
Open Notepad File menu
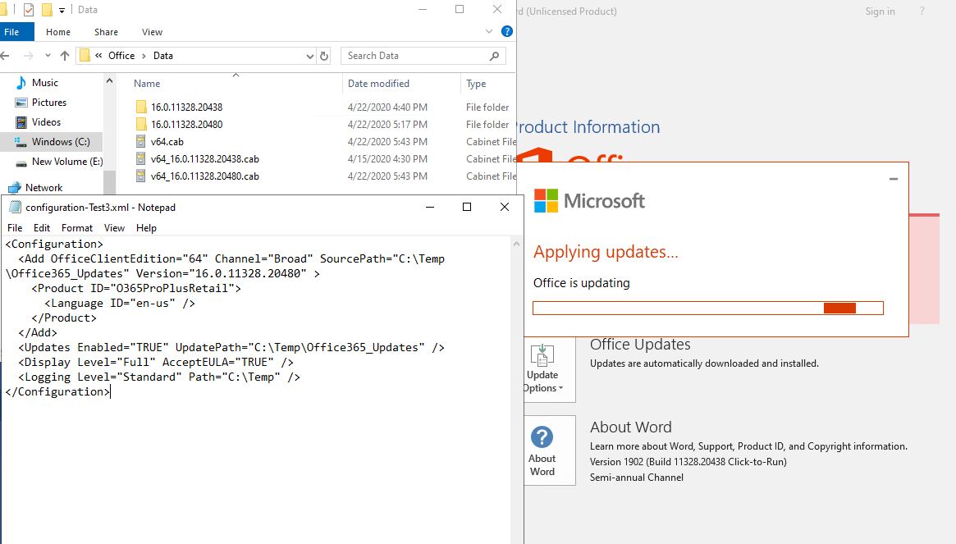[15, 228]
